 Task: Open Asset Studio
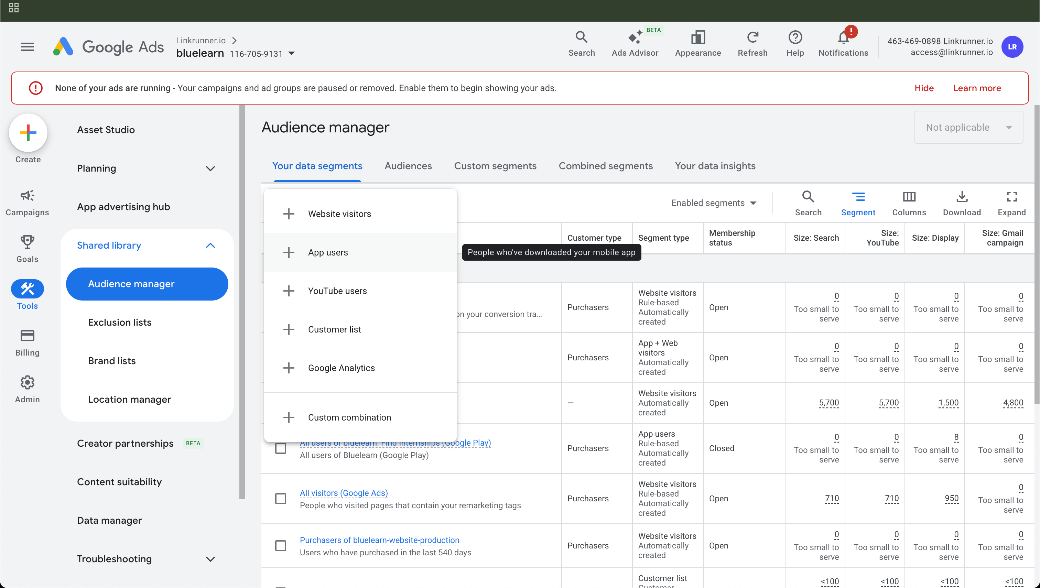click(106, 130)
